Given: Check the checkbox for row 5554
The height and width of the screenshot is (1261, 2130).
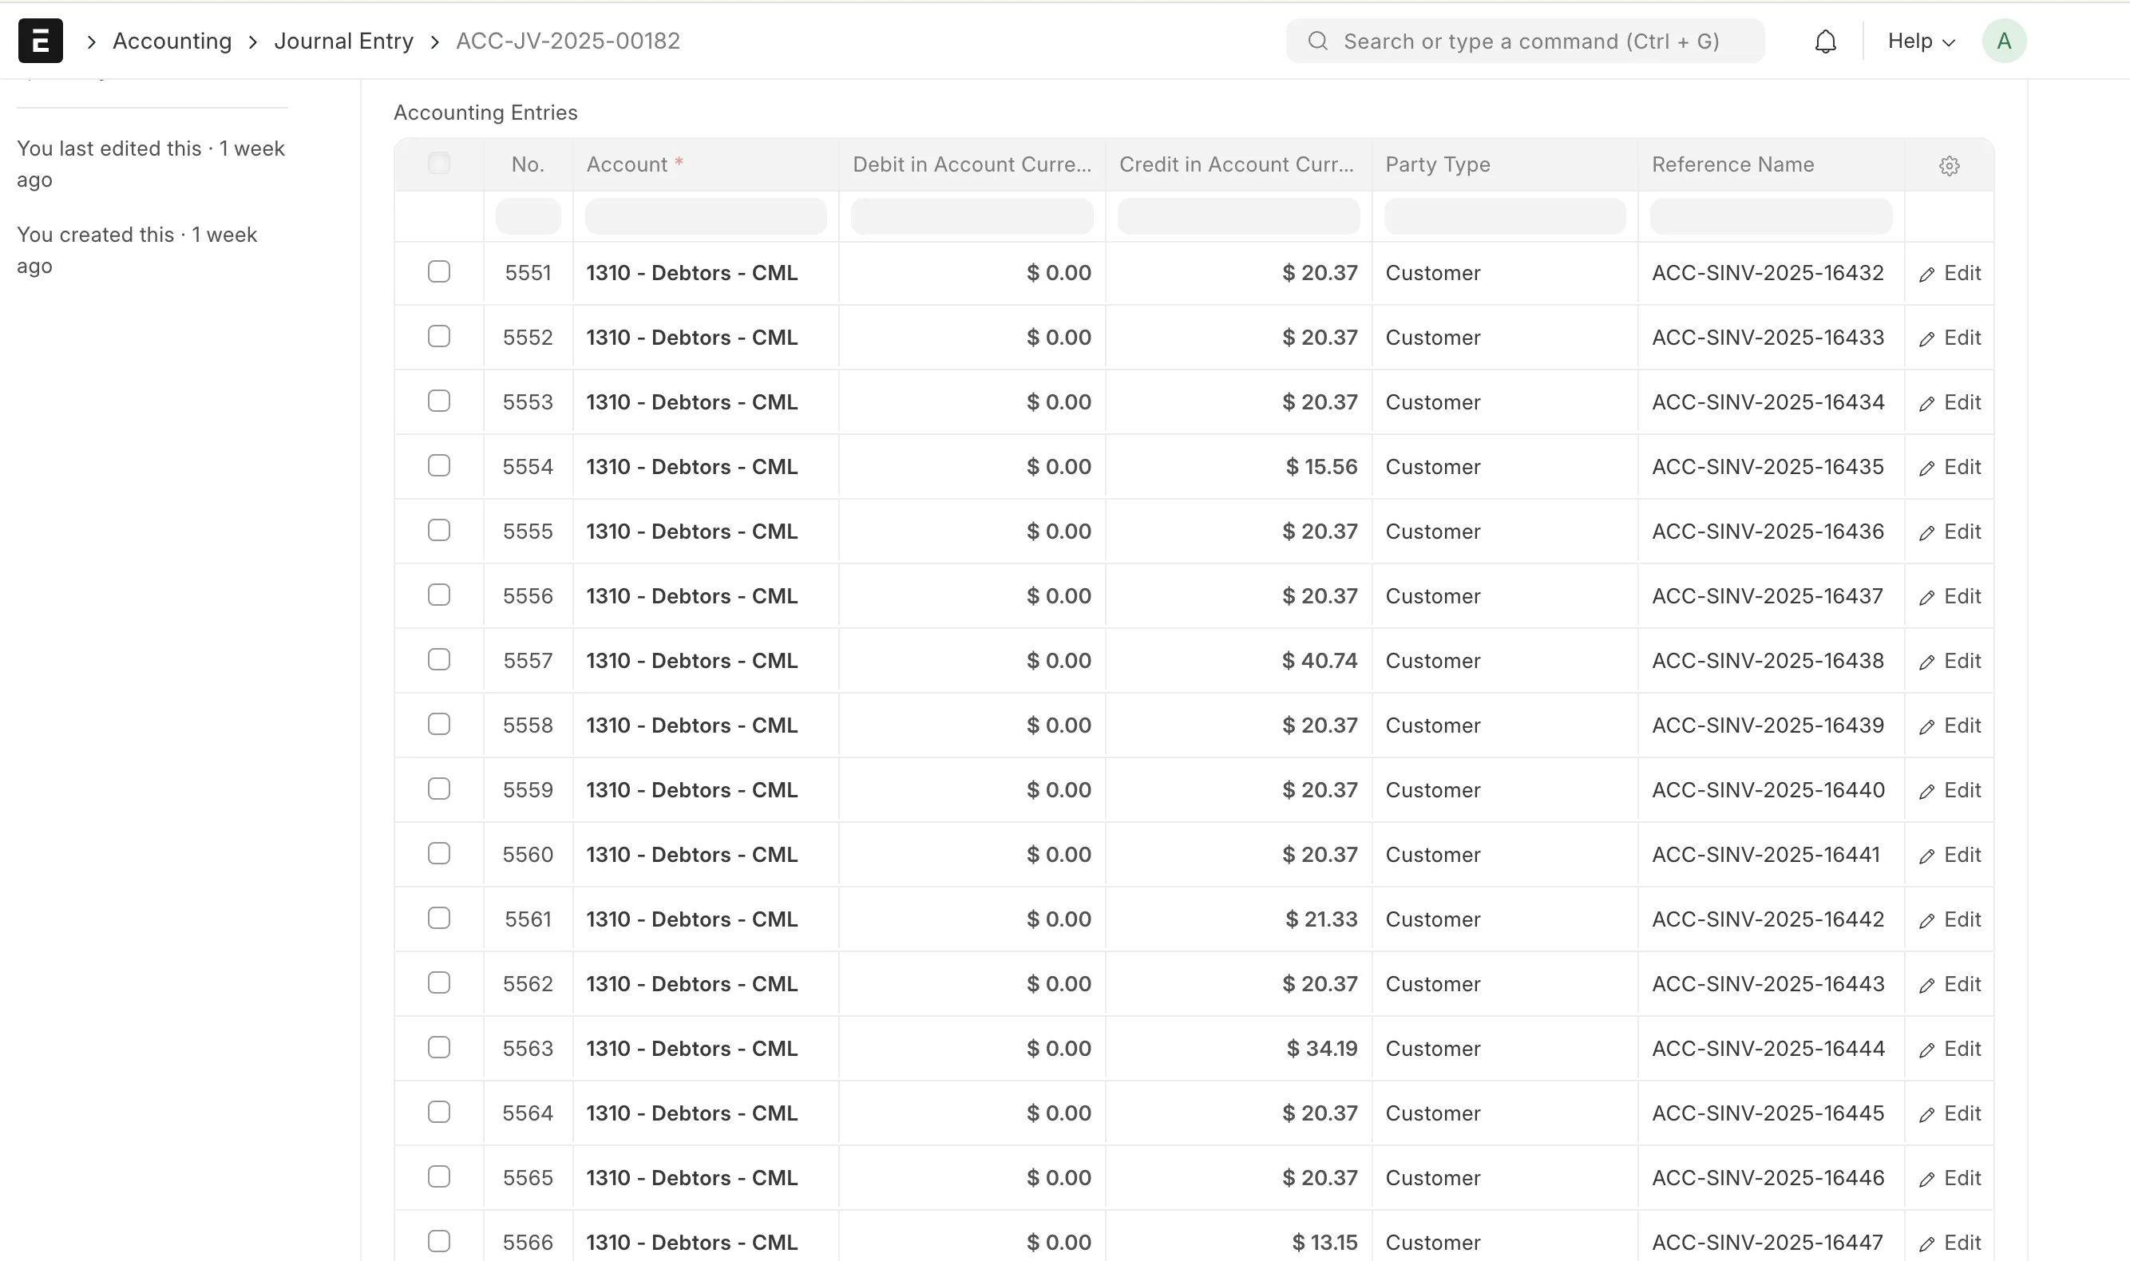Looking at the screenshot, I should click(438, 465).
